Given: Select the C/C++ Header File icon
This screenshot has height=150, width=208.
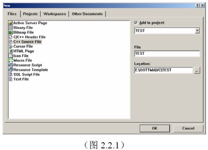Looking at the screenshot, I should click(11, 37).
